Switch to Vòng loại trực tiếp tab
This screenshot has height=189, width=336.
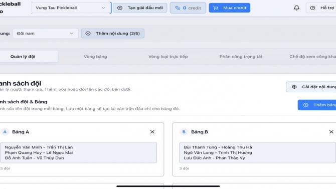point(168,57)
